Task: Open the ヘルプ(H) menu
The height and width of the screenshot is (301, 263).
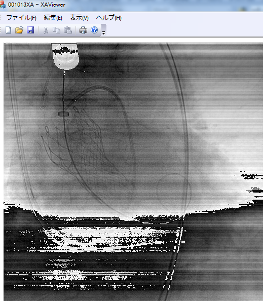Action: (x=108, y=18)
